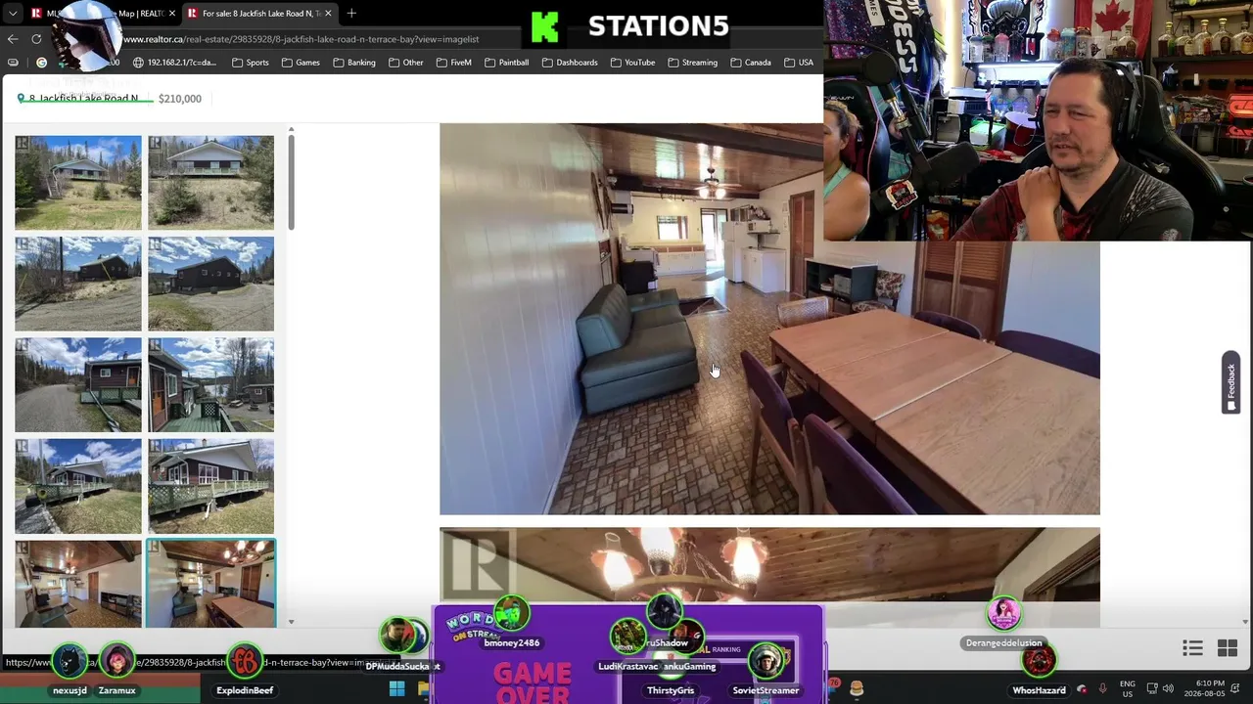Reload the realtor.ca page

[x=36, y=39]
